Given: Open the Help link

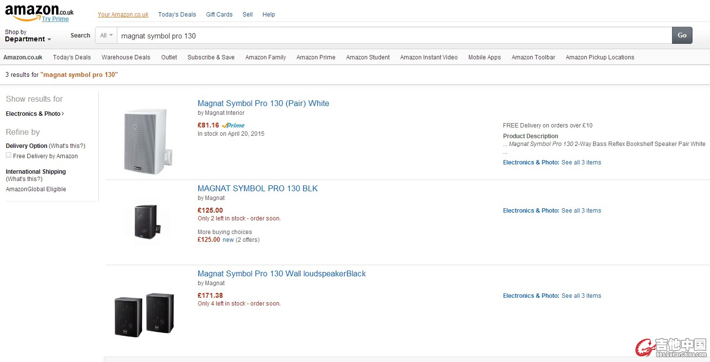Looking at the screenshot, I should click(x=269, y=15).
